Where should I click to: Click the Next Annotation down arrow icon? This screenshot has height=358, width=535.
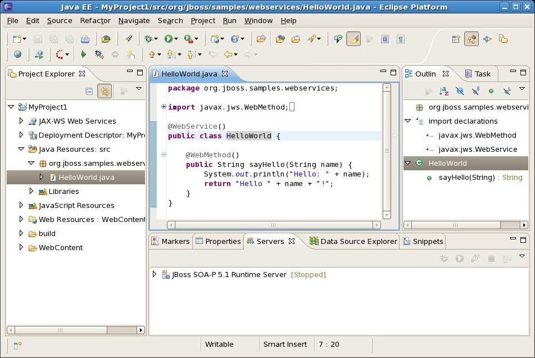point(171,55)
